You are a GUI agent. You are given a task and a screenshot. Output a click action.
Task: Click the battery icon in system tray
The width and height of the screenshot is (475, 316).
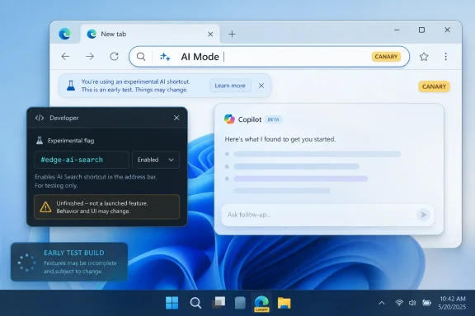426,303
